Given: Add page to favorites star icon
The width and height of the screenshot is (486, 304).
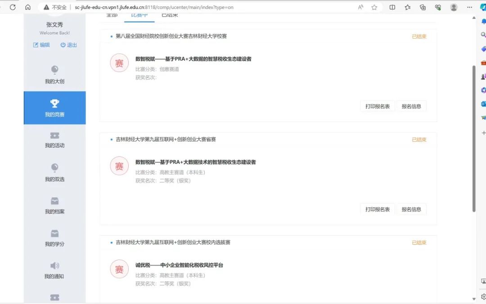Looking at the screenshot, I should pos(374,7).
